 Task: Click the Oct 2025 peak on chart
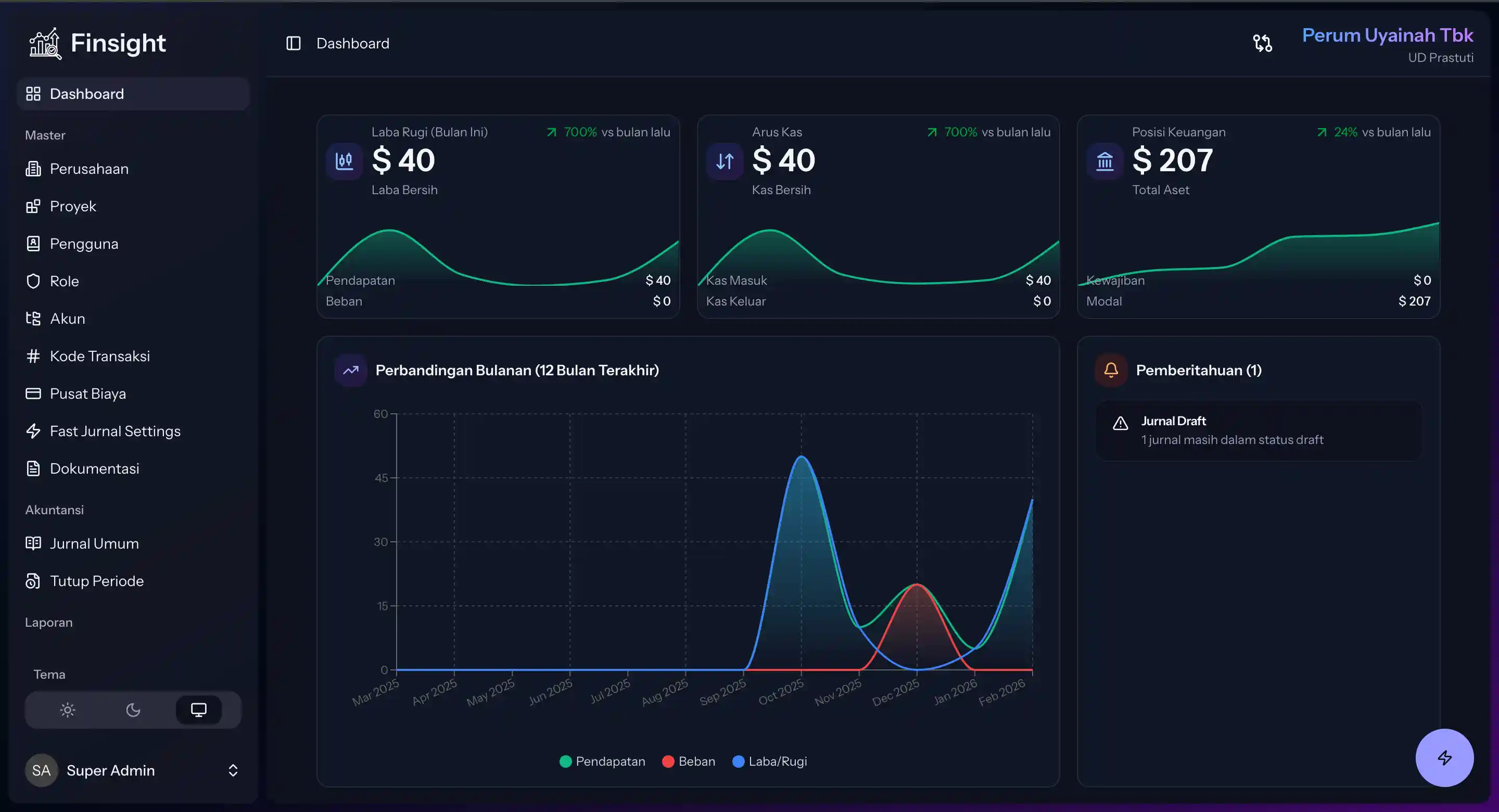tap(802, 457)
